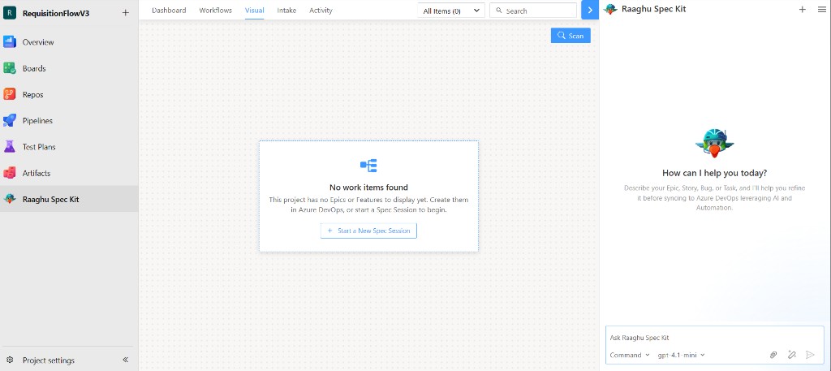Open the Boards icon in sidebar
This screenshot has width=831, height=371.
coord(10,68)
